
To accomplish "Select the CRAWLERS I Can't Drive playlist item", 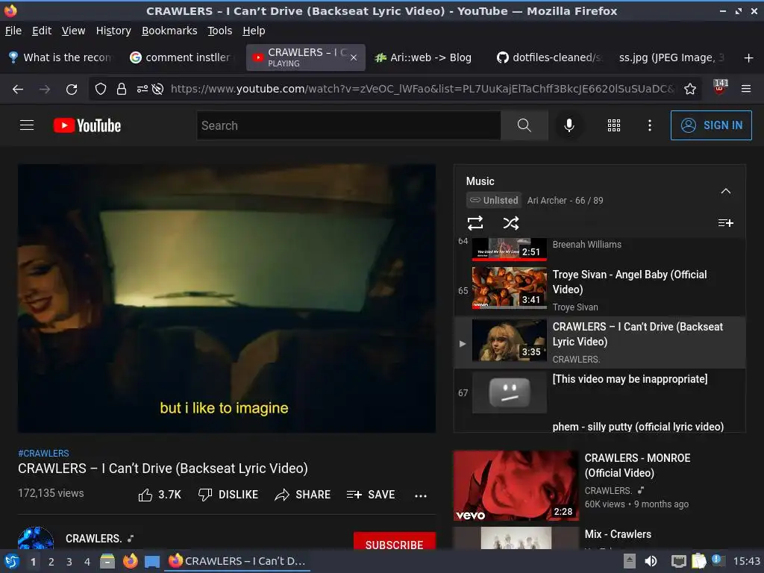I will pyautogui.click(x=599, y=342).
